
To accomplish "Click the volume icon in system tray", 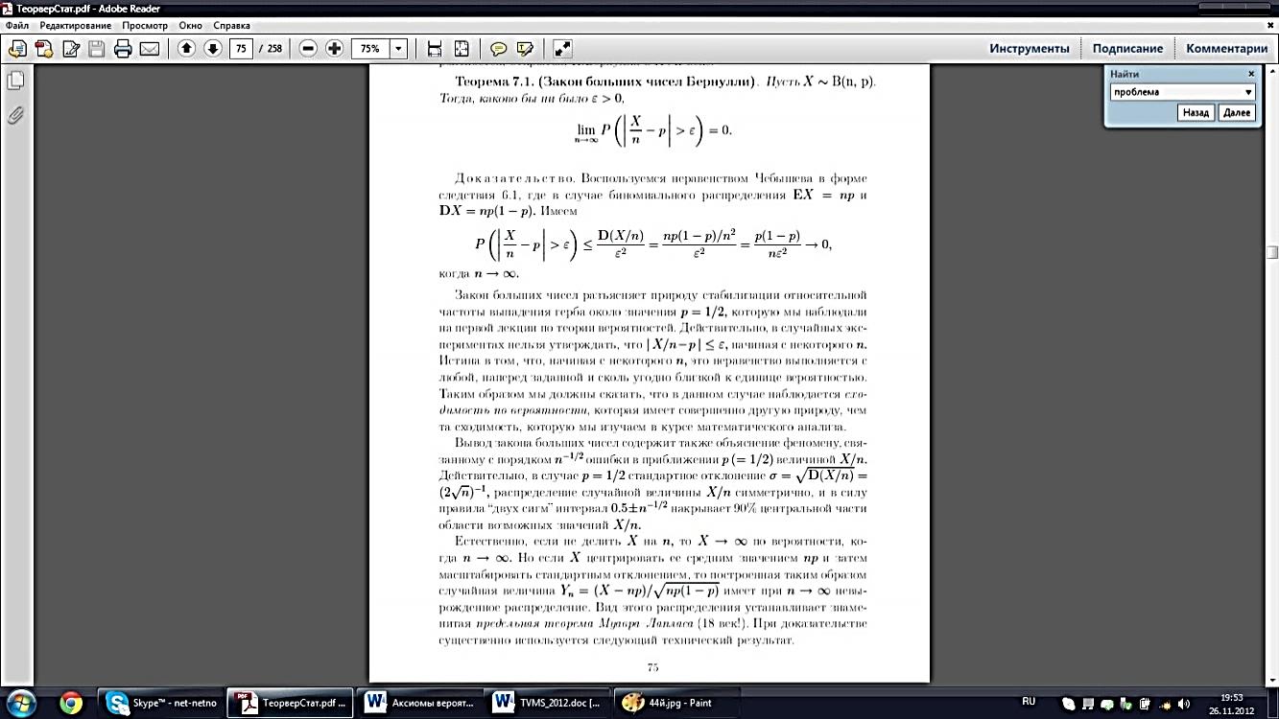I will (x=1183, y=703).
